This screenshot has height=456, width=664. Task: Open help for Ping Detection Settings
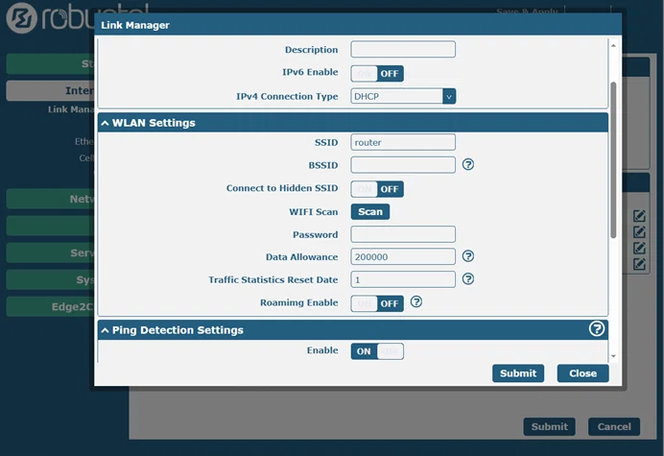pos(597,329)
